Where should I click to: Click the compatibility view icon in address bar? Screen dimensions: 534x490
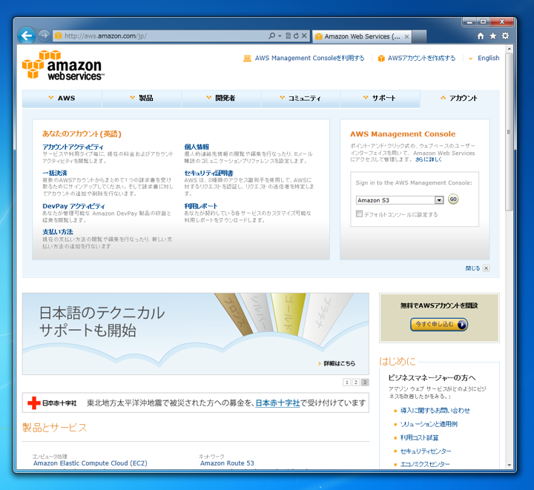tap(288, 36)
